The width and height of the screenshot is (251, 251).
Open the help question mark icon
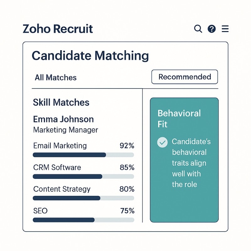tap(212, 29)
